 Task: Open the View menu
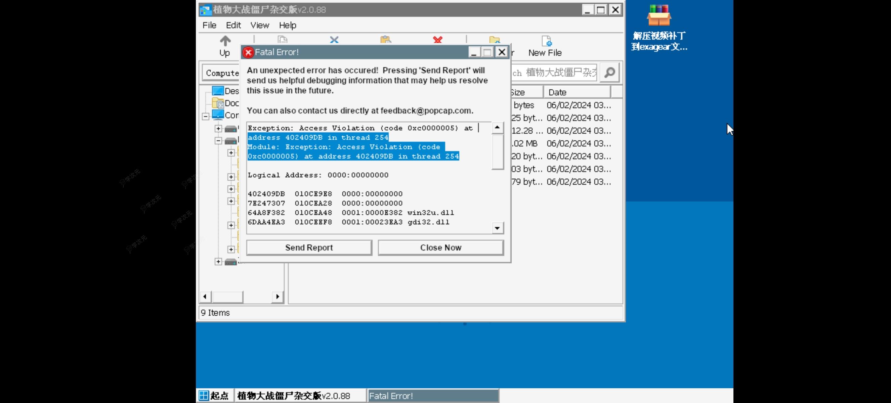tap(260, 25)
